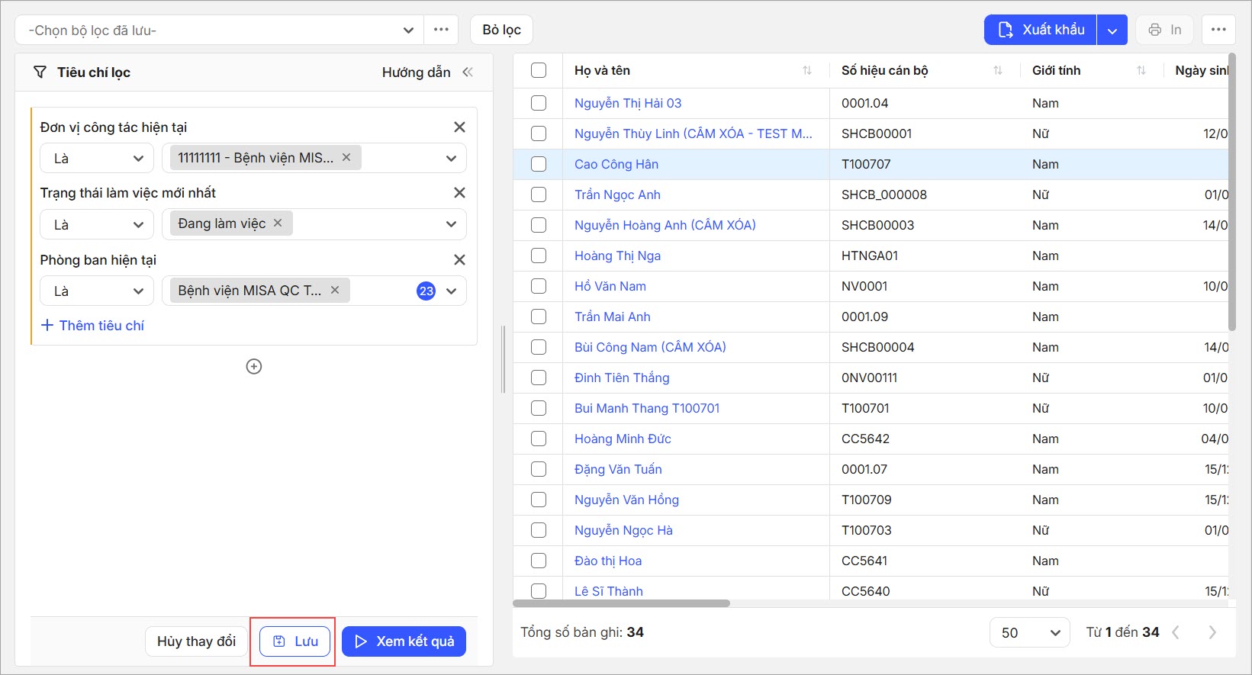Image resolution: width=1252 pixels, height=675 pixels.
Task: Sort by 'Số hiệu cán bộ' column
Action: (x=998, y=71)
